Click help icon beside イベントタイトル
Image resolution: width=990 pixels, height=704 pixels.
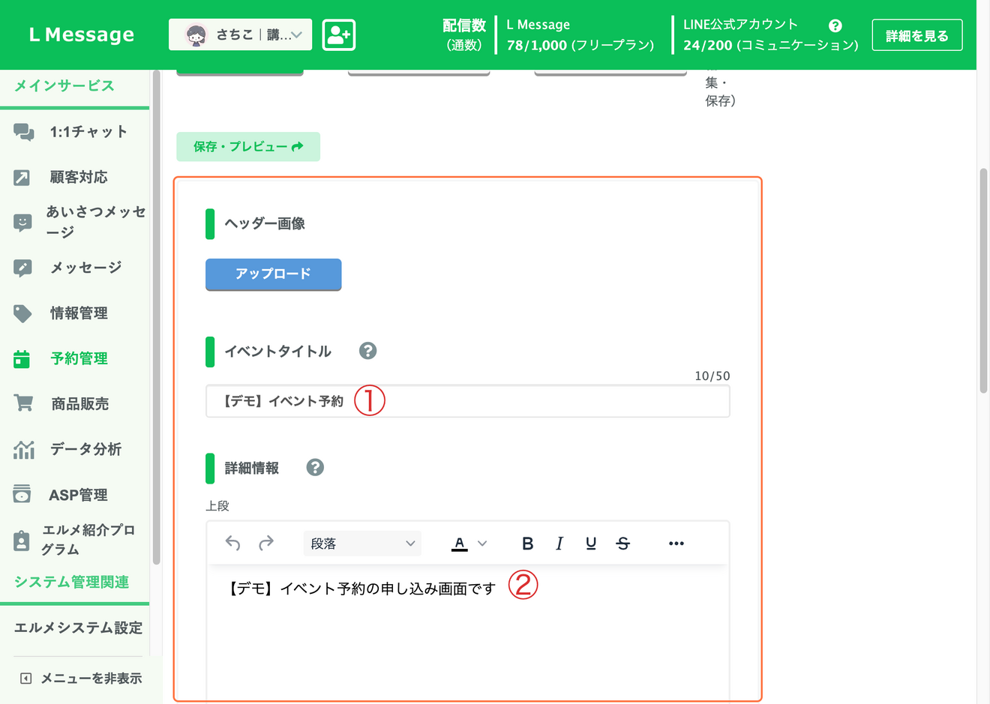[x=367, y=351]
